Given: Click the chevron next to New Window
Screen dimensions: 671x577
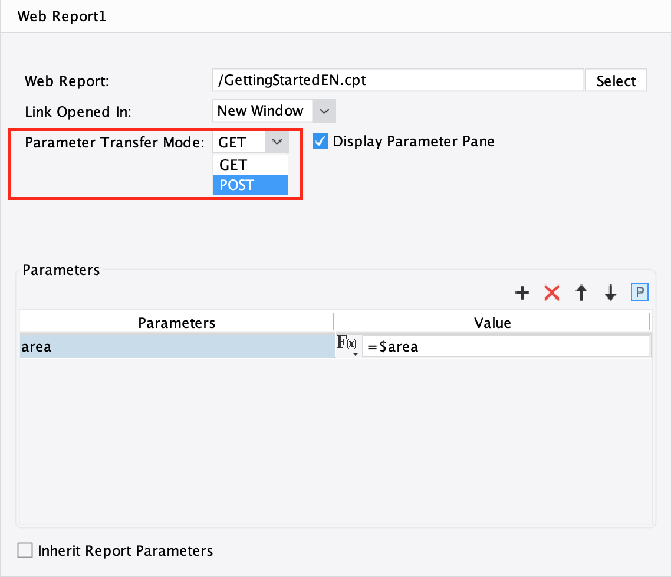Looking at the screenshot, I should (x=325, y=110).
